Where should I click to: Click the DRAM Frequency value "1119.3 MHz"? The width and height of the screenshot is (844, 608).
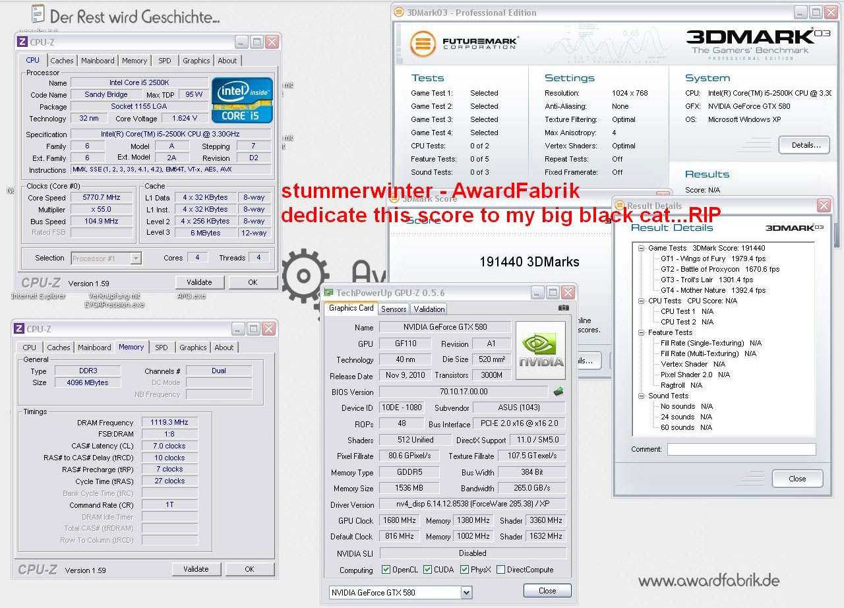[169, 423]
